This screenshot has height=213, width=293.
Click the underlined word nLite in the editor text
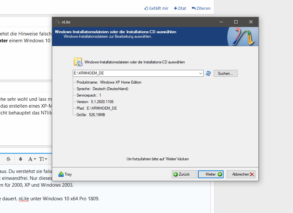(x=24, y=199)
